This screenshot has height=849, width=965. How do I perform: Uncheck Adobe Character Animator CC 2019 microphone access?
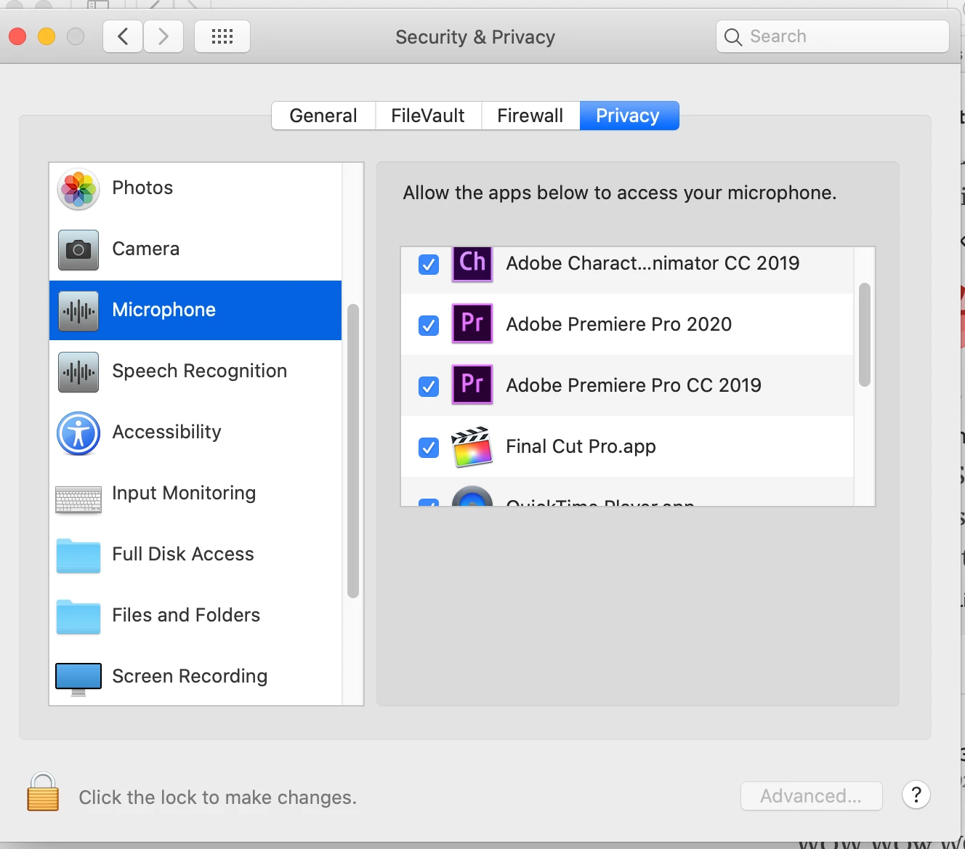[x=429, y=265]
